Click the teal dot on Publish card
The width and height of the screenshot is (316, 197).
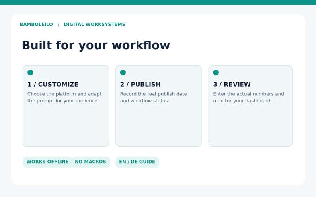coord(123,73)
